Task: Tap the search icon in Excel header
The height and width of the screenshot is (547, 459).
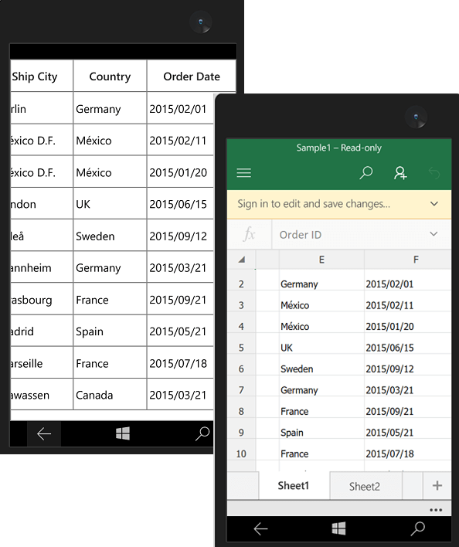Action: [x=365, y=173]
